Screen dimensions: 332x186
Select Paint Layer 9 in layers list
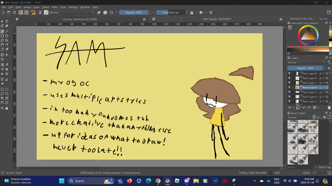(x=309, y=78)
